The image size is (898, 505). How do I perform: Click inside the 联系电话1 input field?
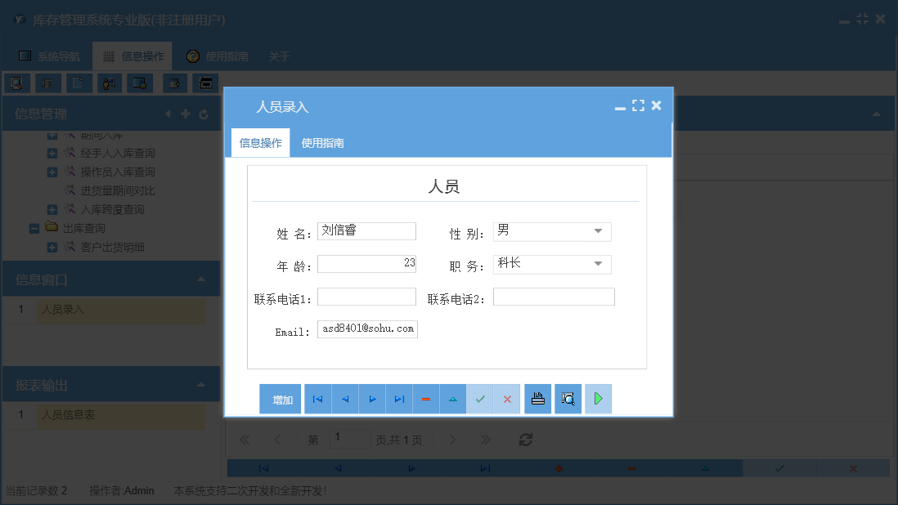pyautogui.click(x=366, y=296)
